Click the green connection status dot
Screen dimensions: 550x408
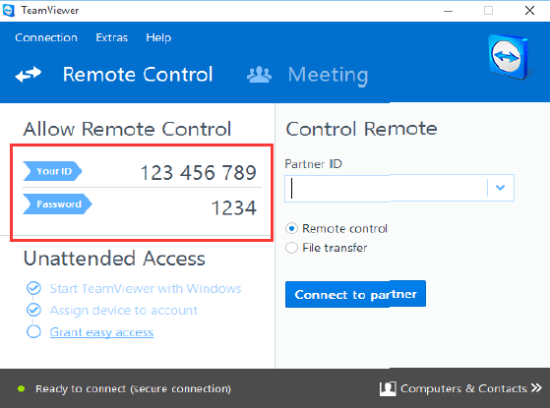point(22,388)
